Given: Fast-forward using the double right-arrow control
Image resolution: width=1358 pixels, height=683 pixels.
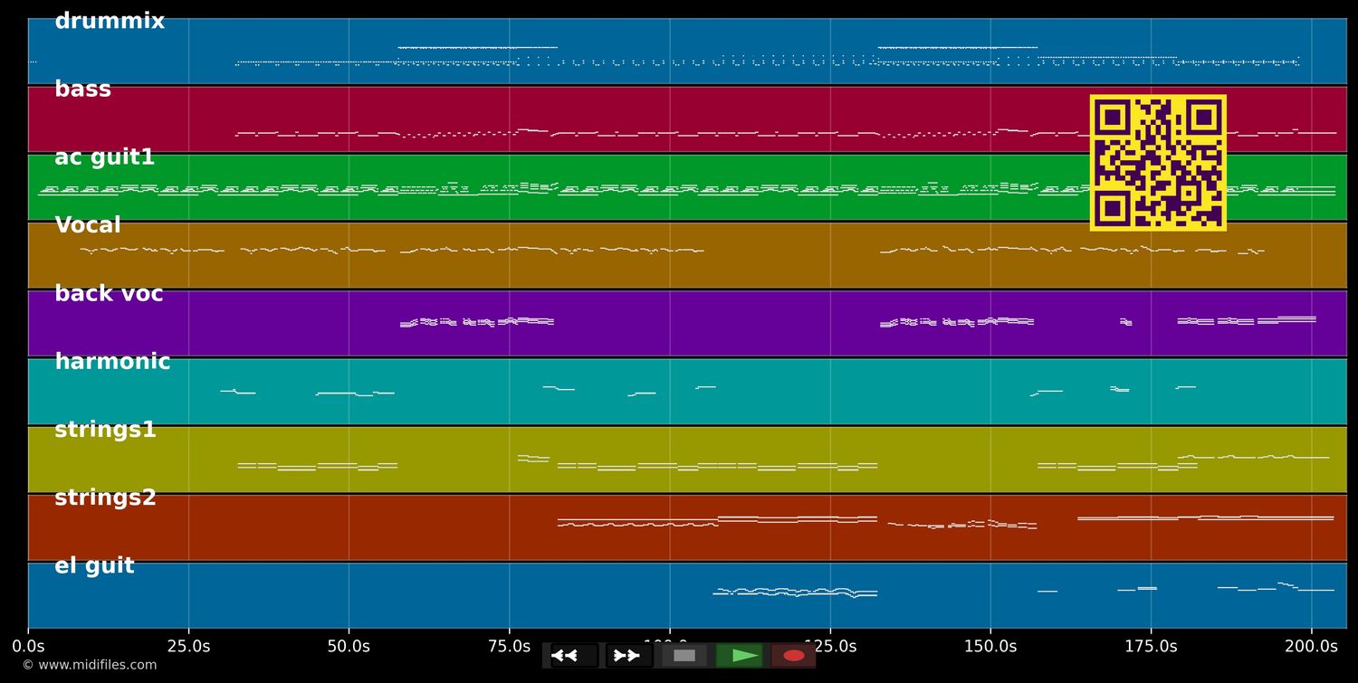Looking at the screenshot, I should 626,656.
